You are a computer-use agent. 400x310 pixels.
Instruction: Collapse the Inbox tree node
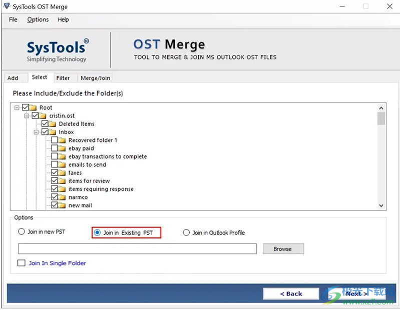[x=36, y=132]
